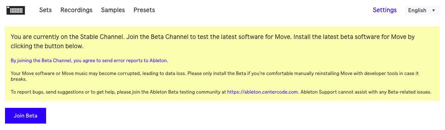This screenshot has height=130, width=445.
Task: Click the language selector's down arrow
Action: tap(434, 10)
